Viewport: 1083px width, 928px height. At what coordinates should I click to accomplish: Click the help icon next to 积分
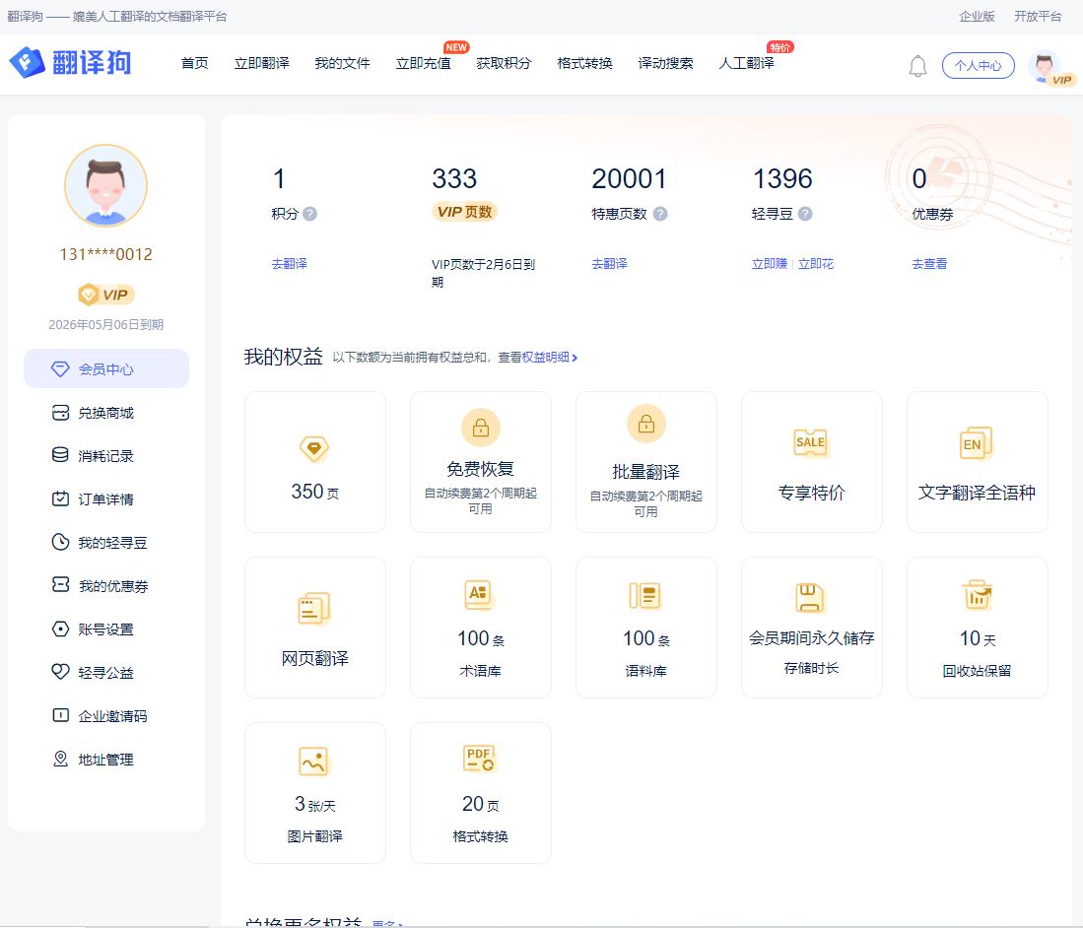tap(310, 214)
